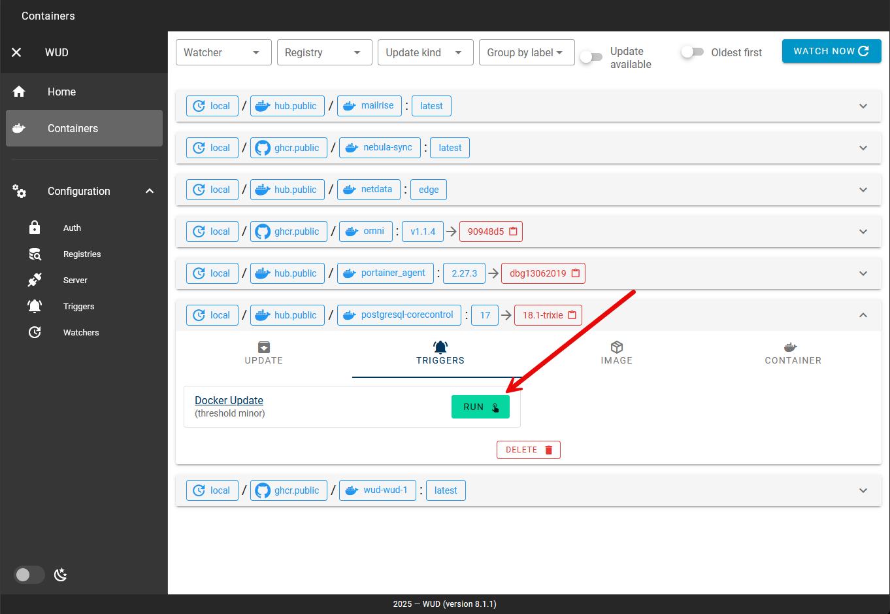Click the wud-wud-1 local watcher chip
The width and height of the screenshot is (890, 614).
(x=212, y=490)
